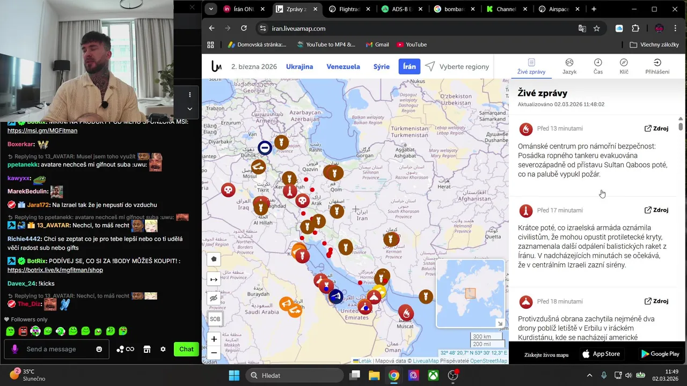Image resolution: width=687 pixels, height=386 pixels.
Task: Click the skull marker west of Iraq
Action: click(228, 190)
